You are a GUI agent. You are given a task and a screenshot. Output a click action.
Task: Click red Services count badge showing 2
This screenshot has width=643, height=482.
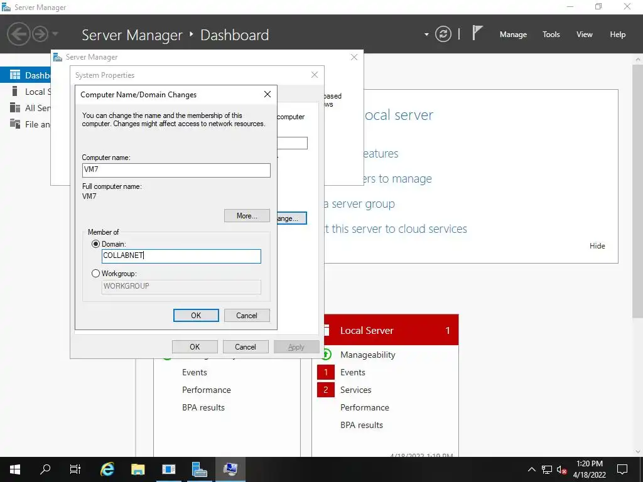point(326,390)
